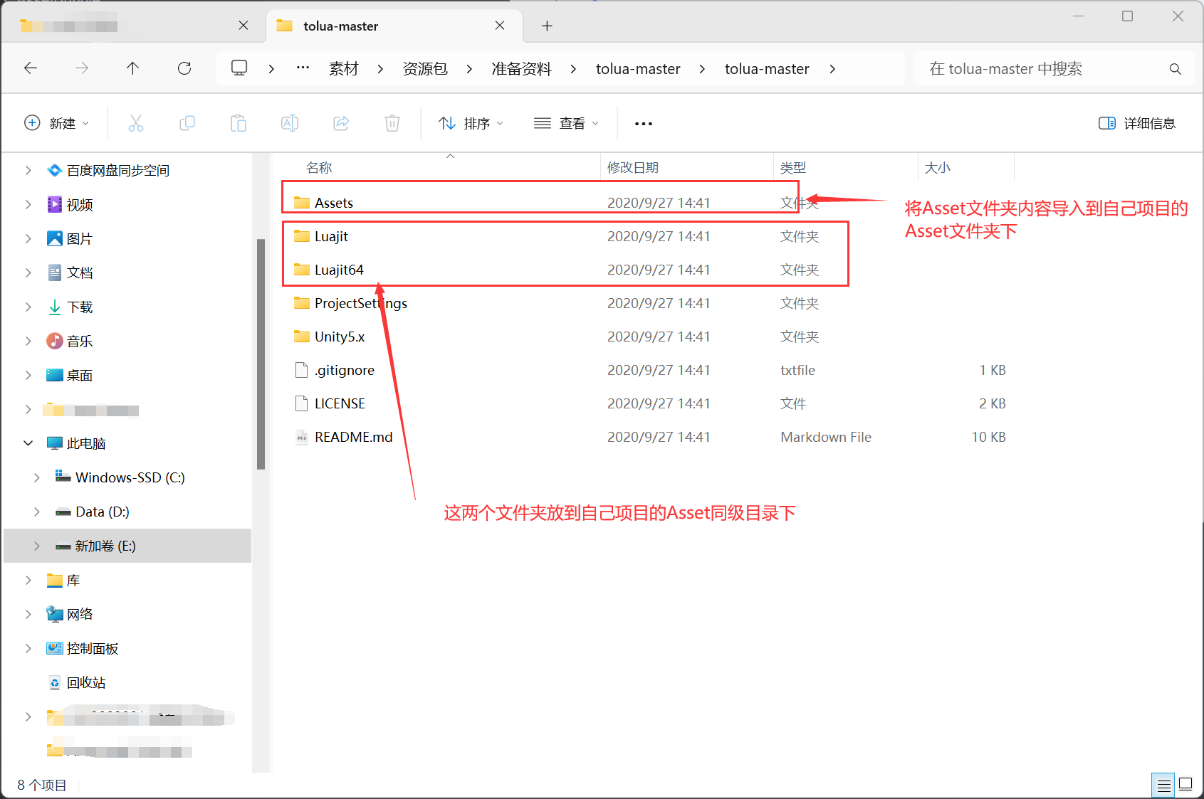Switch to the first blurred-title tab
The width and height of the screenshot is (1204, 799).
tap(134, 26)
